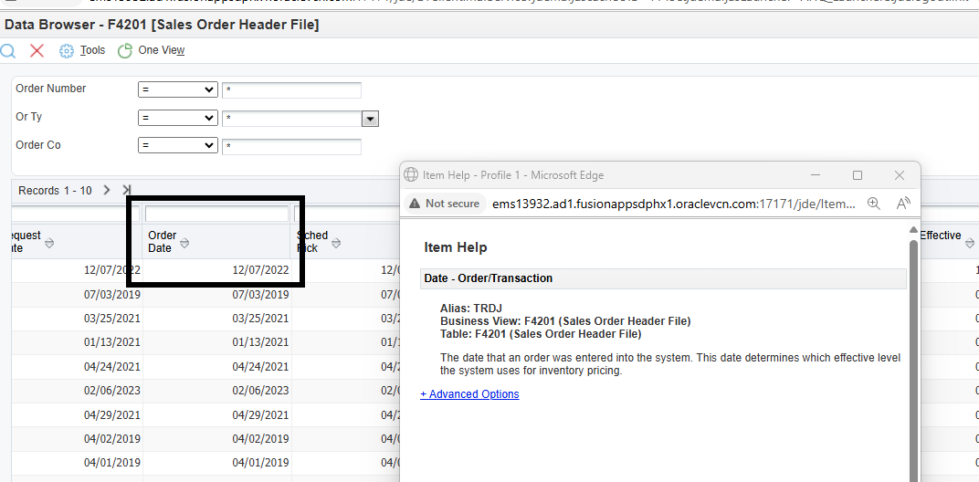Image resolution: width=979 pixels, height=482 pixels.
Task: Click the Order Co value field
Action: coord(291,146)
